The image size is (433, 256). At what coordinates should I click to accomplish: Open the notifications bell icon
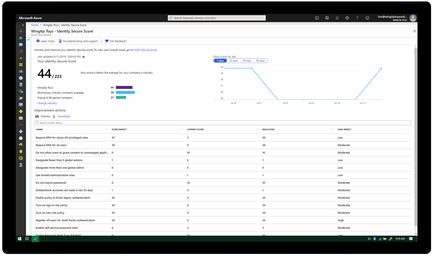tap(337, 18)
